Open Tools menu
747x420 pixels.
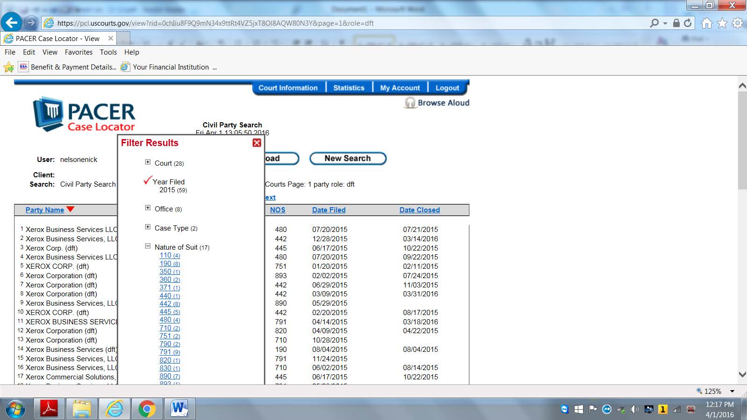coord(108,52)
